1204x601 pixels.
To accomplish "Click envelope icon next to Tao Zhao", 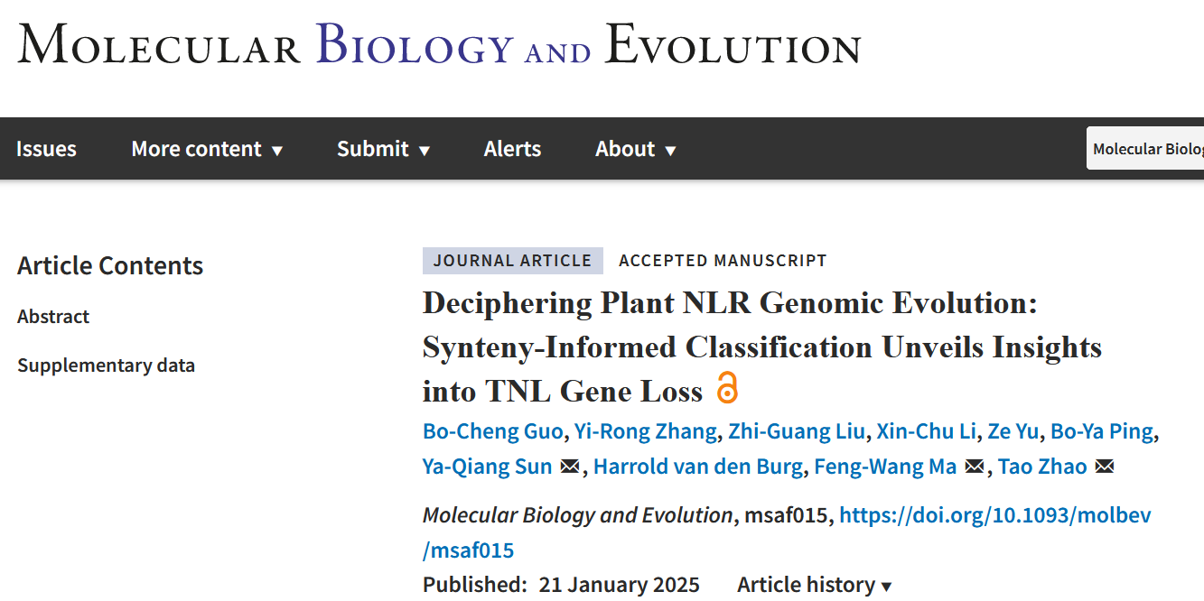I will (1104, 467).
